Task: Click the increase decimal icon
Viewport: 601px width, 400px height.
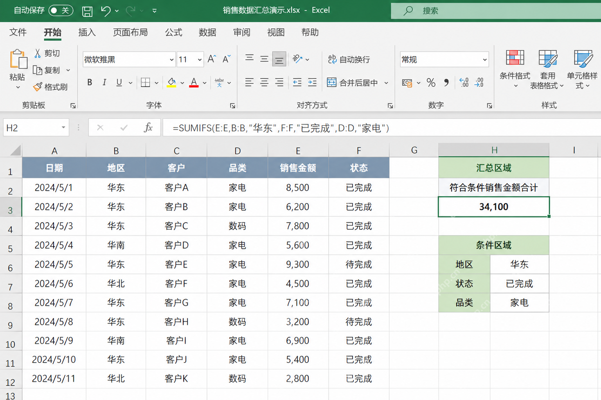Action: 464,82
